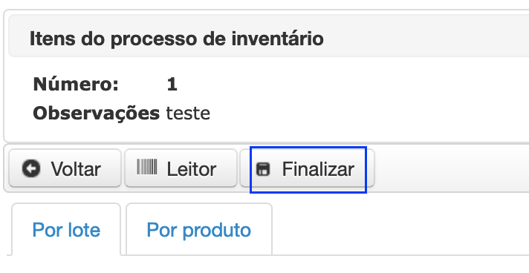Image resolution: width=529 pixels, height=273 pixels.
Task: Switch to the Por lote tab
Action: coord(66,229)
